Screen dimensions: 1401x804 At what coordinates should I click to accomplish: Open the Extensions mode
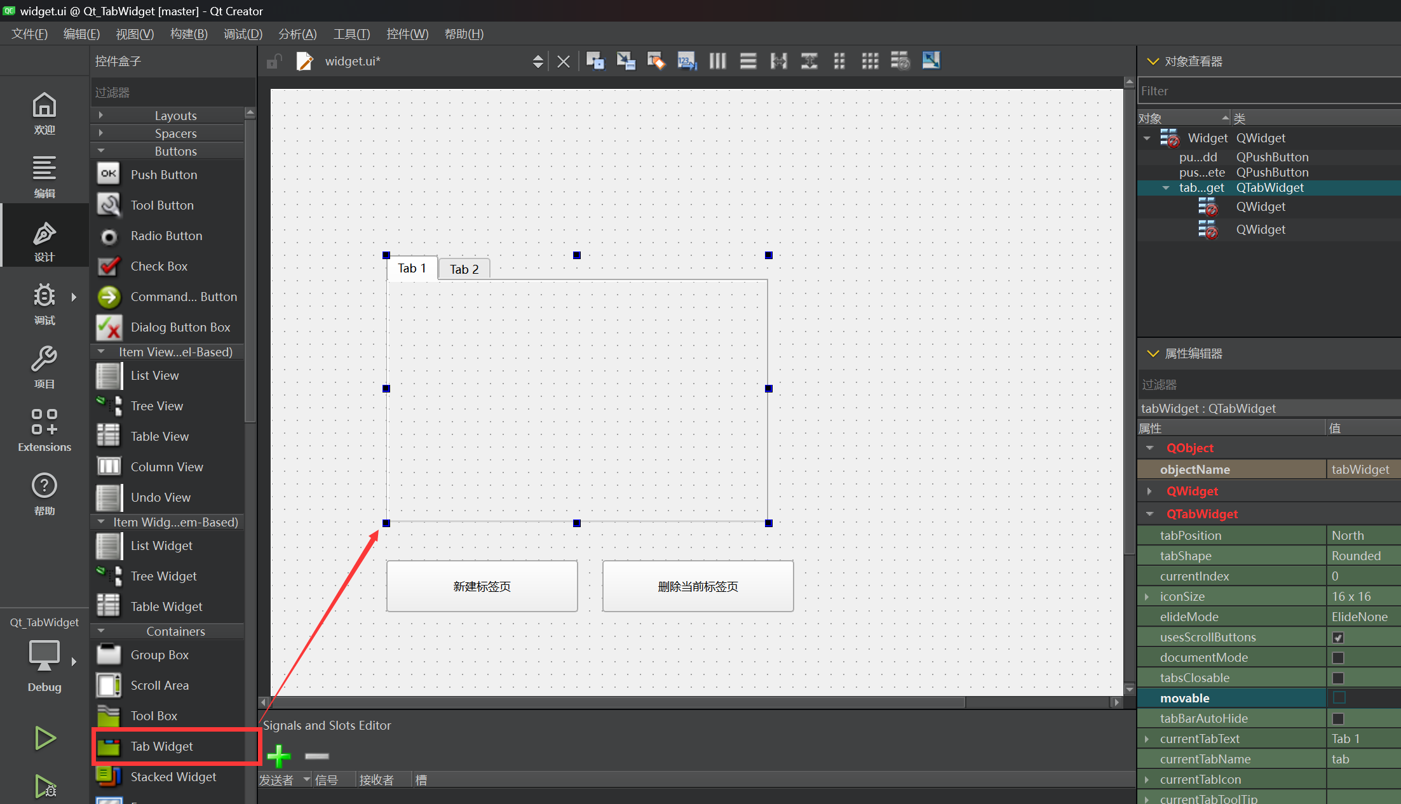pyautogui.click(x=44, y=429)
